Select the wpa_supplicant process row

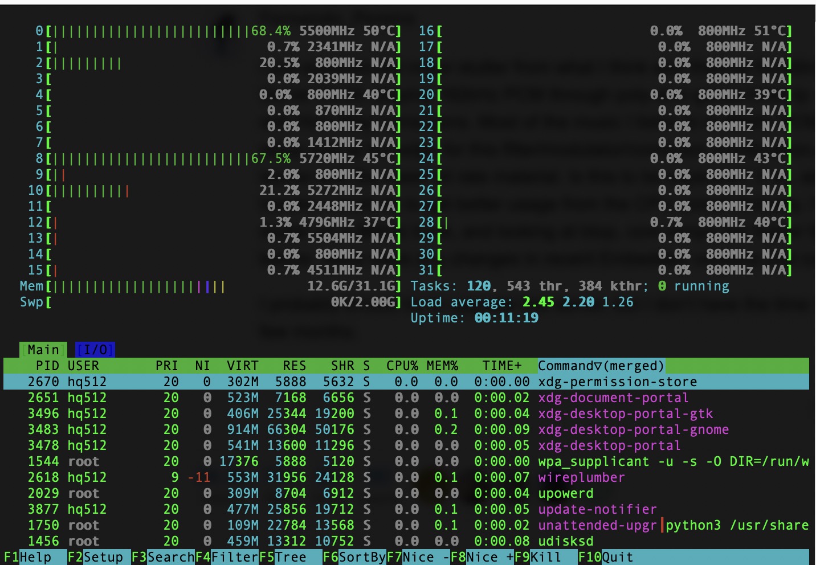[406, 461]
